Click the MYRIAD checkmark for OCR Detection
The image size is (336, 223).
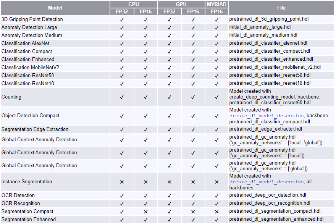click(x=216, y=196)
